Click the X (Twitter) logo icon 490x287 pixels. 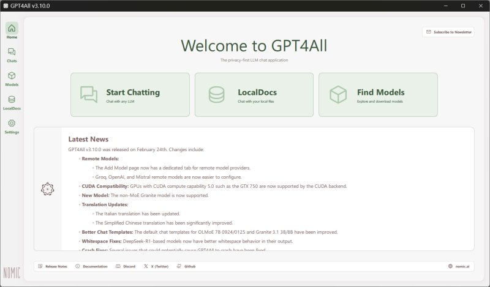point(146,266)
